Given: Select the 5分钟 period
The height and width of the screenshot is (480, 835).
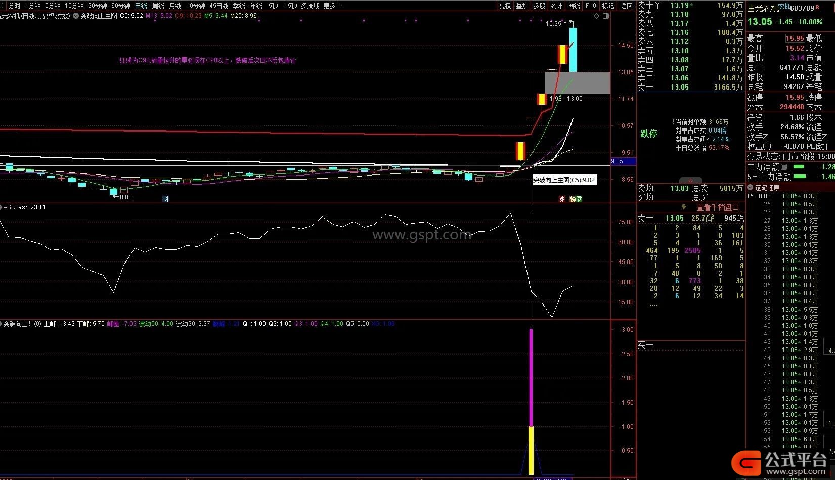Looking at the screenshot, I should coord(53,6).
